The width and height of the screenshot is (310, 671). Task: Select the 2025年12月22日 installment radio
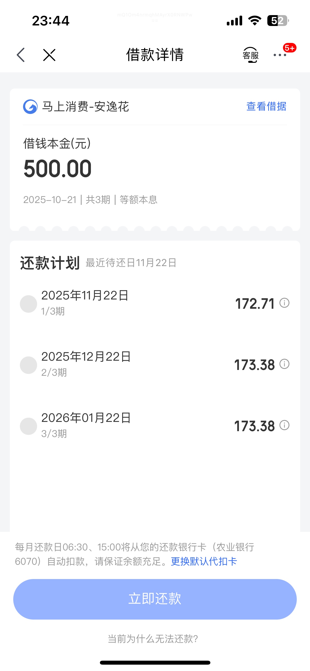[x=28, y=365]
